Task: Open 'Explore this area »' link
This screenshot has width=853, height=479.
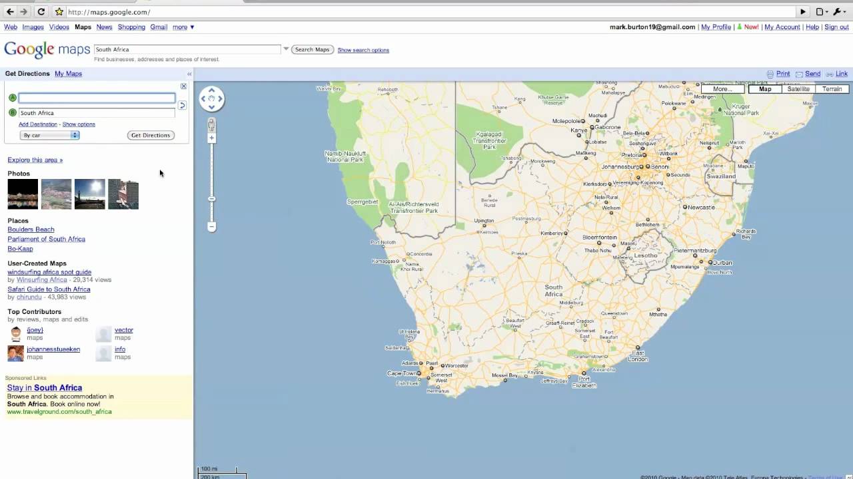Action: 35,160
